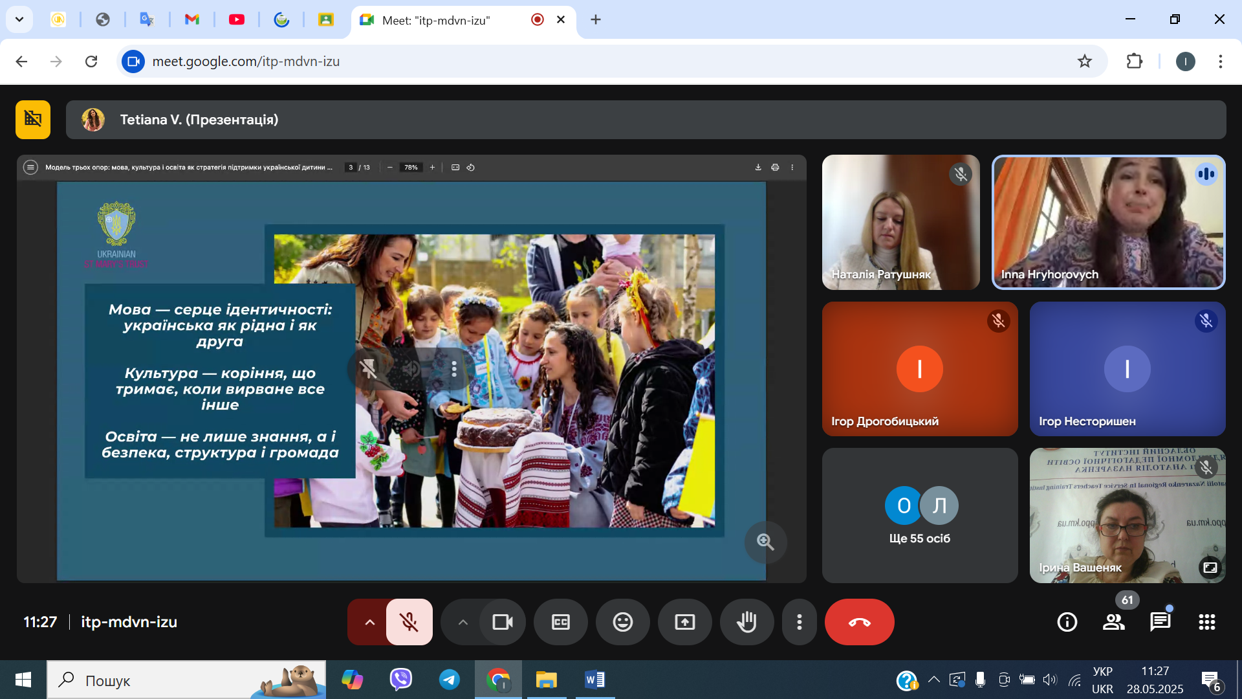This screenshot has height=699, width=1242.
Task: Unmute the microphone
Action: pos(409,622)
